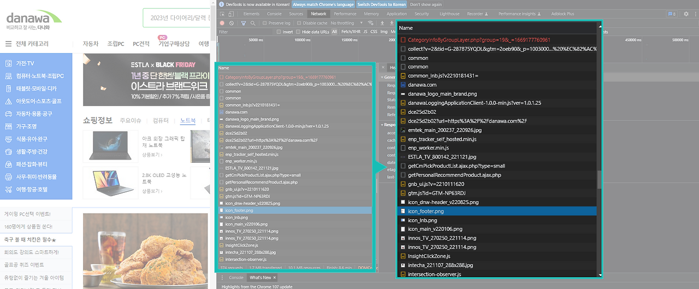The width and height of the screenshot is (699, 289).
Task: Open the issues counter badge showing 8
Action: pos(671,14)
